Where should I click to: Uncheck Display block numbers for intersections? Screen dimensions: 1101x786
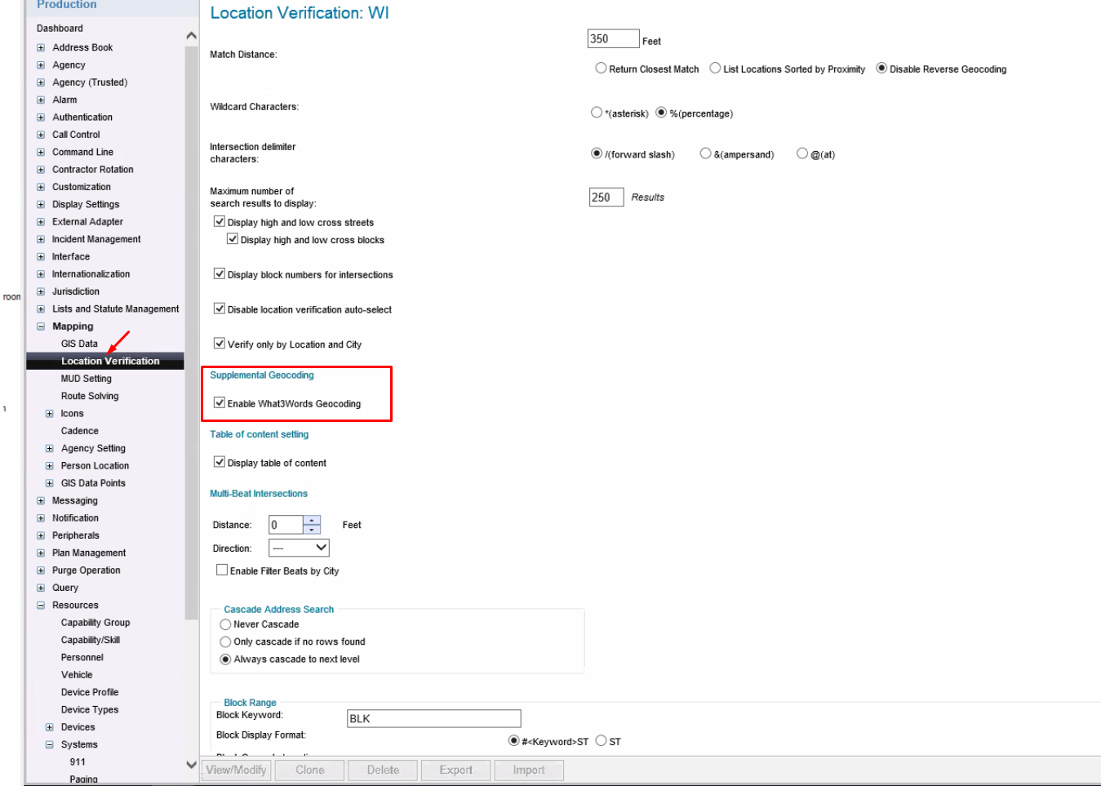tap(220, 273)
